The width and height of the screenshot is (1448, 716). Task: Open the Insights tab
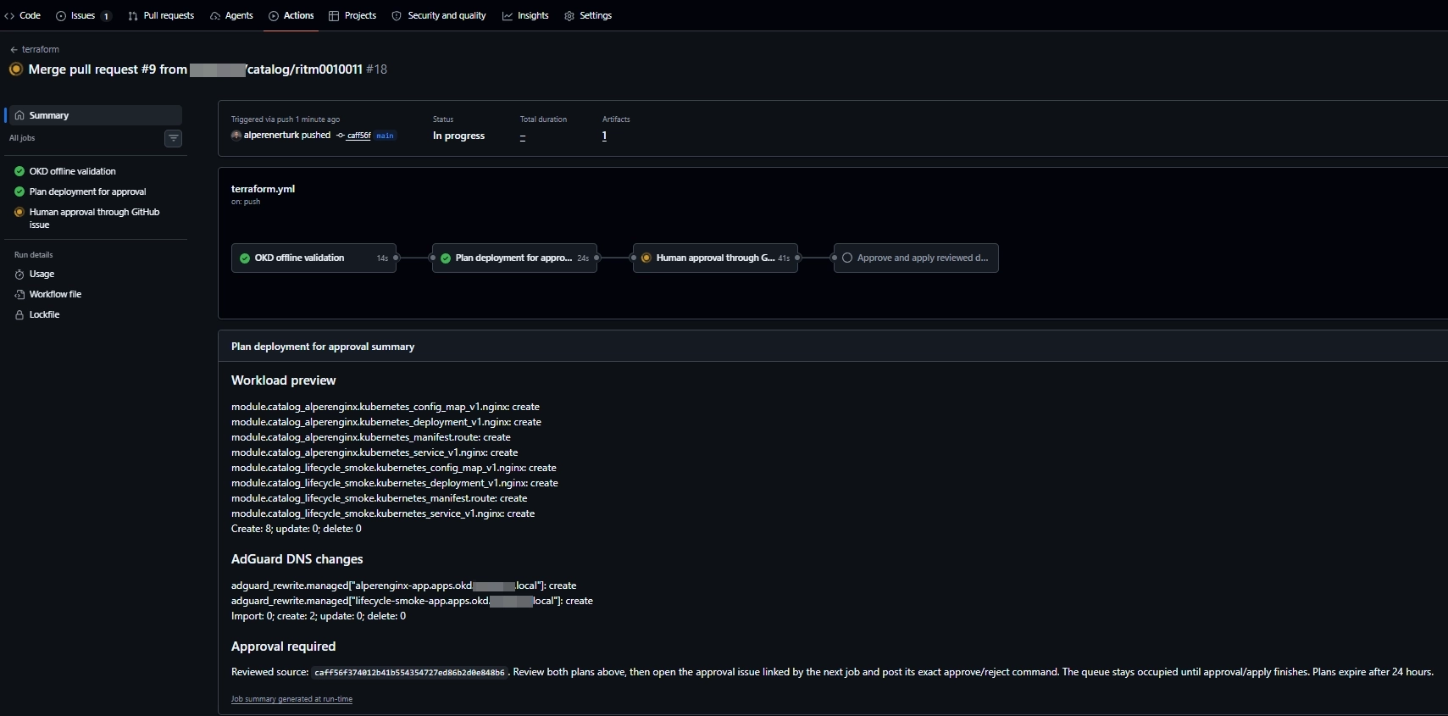click(x=525, y=15)
